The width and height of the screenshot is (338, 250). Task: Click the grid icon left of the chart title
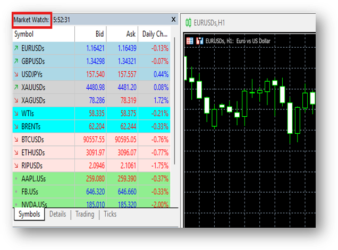coord(190,40)
